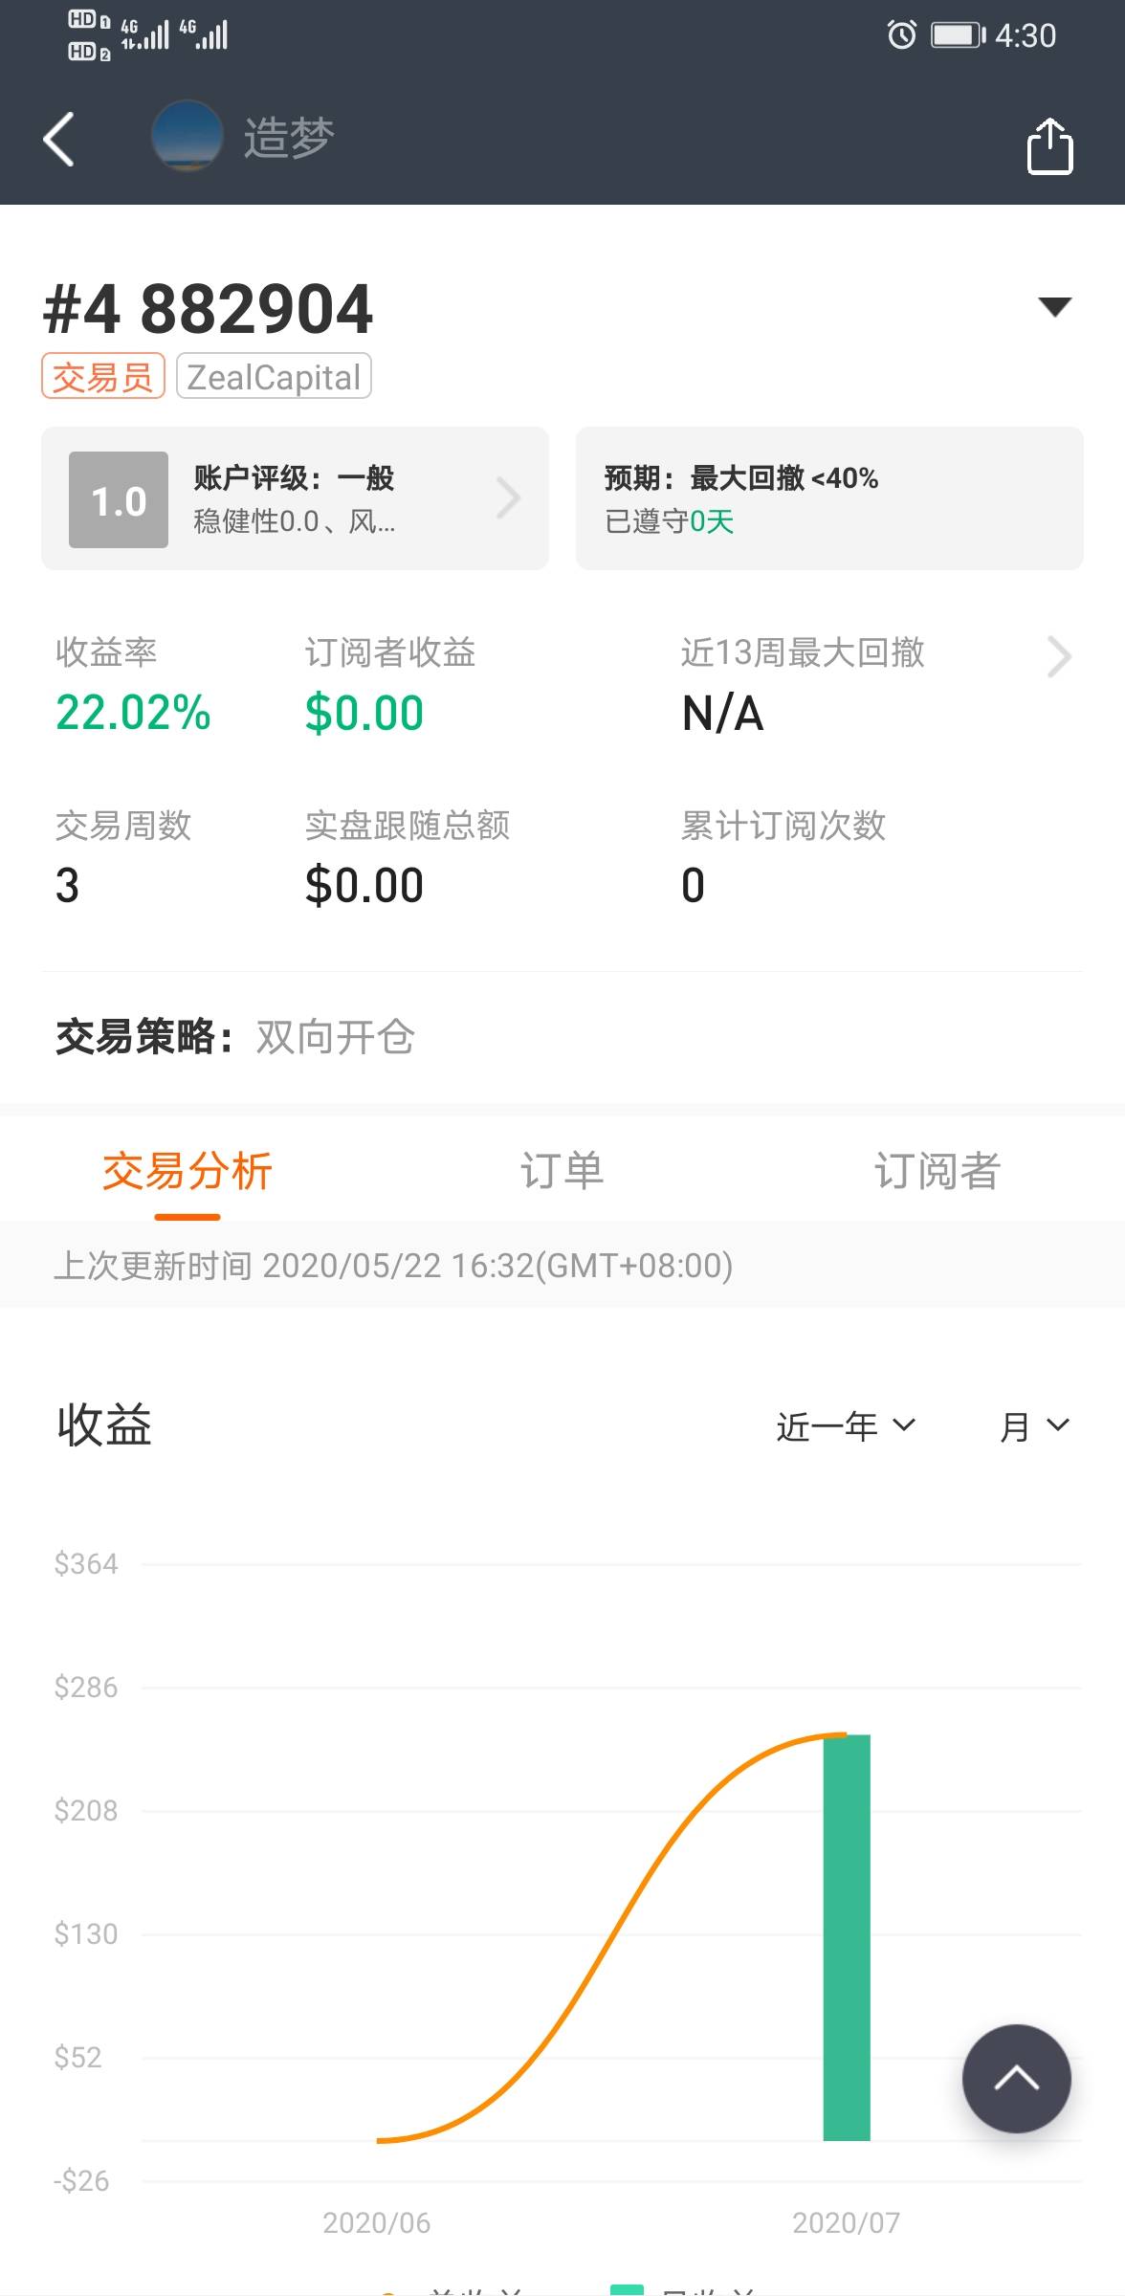The image size is (1125, 2296).
Task: Tap the ZealCapital broker tag
Action: point(274,376)
